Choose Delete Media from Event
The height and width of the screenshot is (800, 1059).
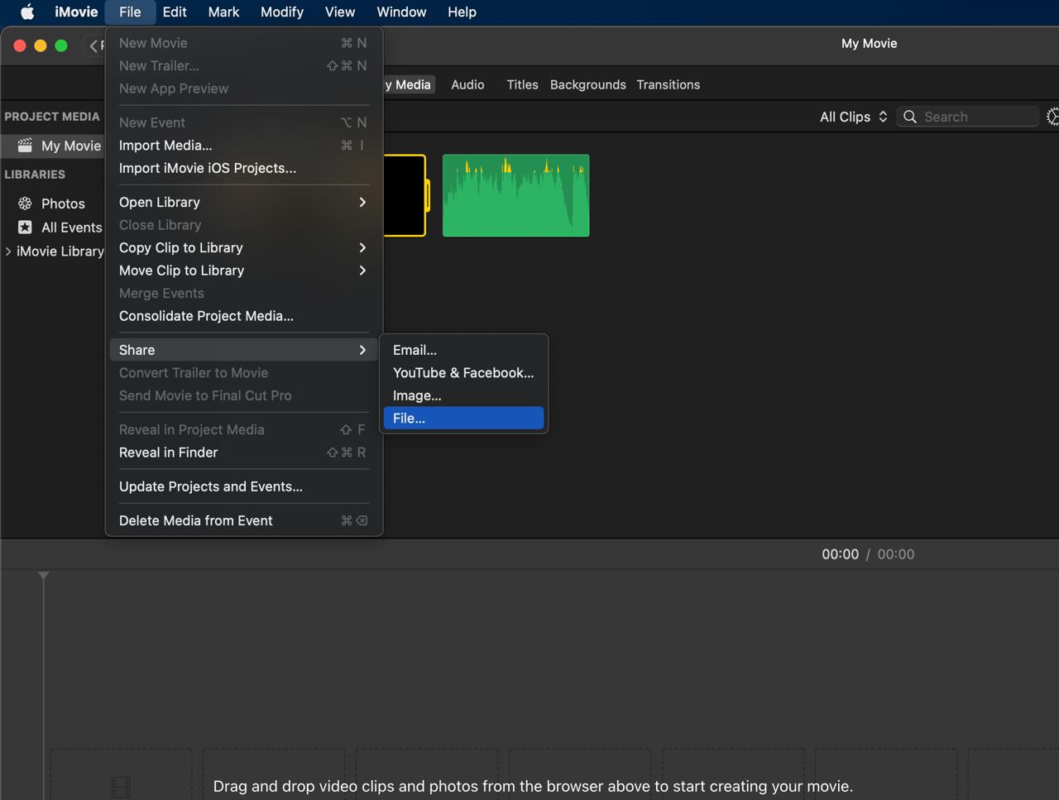[x=243, y=520]
